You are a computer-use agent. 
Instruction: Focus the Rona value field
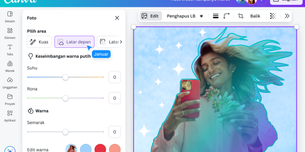pyautogui.click(x=115, y=98)
